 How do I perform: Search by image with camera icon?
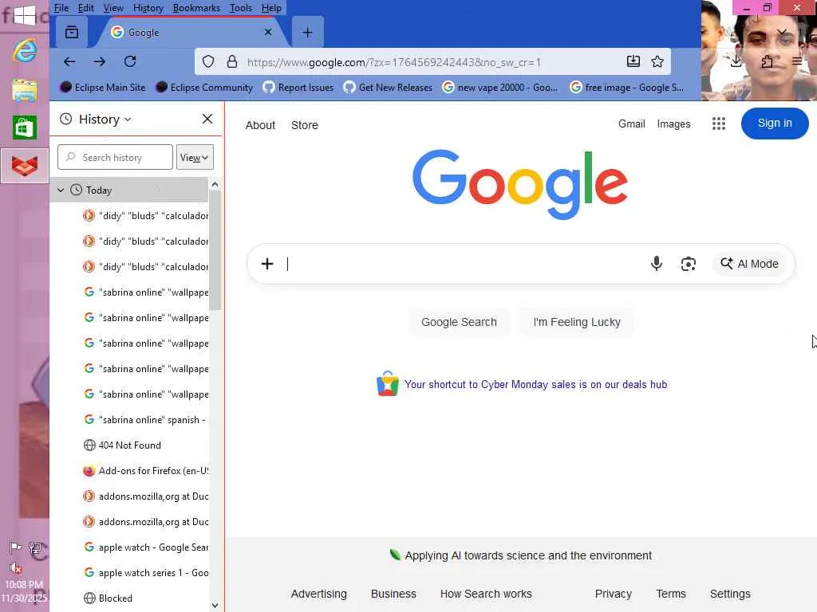[x=689, y=264]
